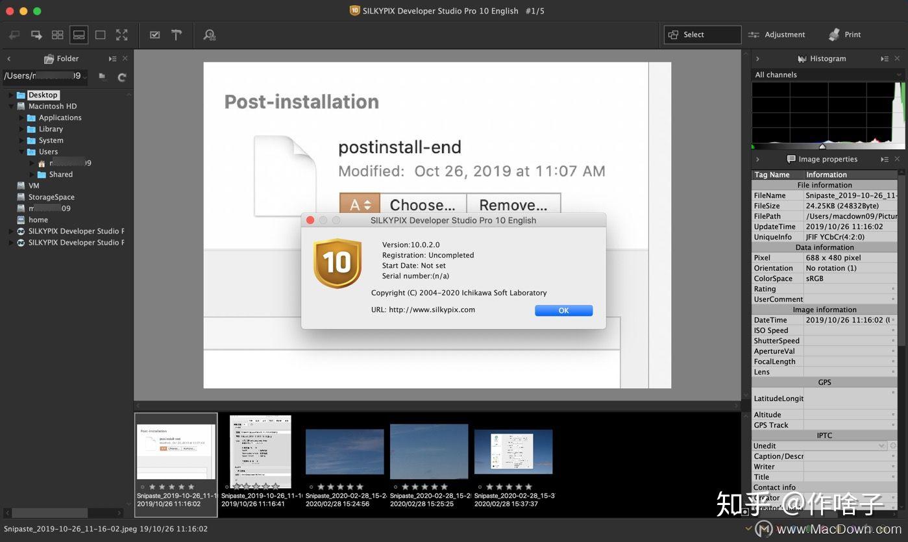Click the marking tool icon next to checkbox
The width and height of the screenshot is (908, 542).
(x=176, y=34)
